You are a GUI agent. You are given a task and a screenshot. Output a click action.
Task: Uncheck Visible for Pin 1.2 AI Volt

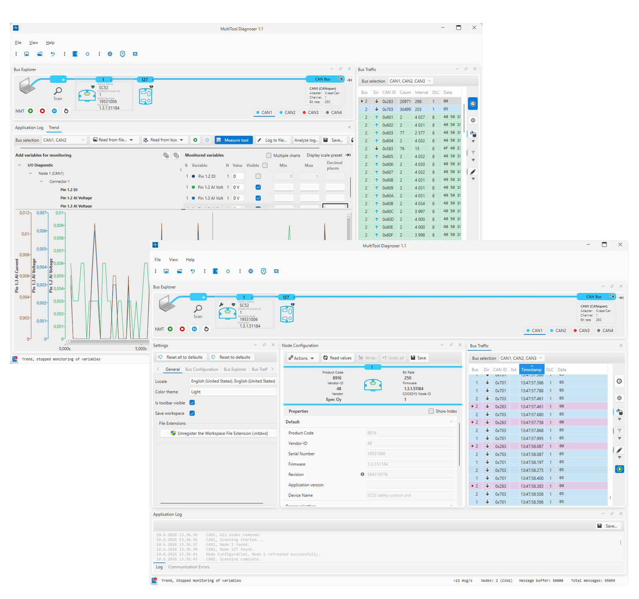(258, 187)
